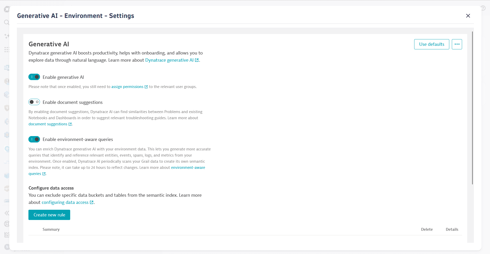Close the Generative AI settings dialog
Screen dimensions: 490x254
(x=468, y=16)
